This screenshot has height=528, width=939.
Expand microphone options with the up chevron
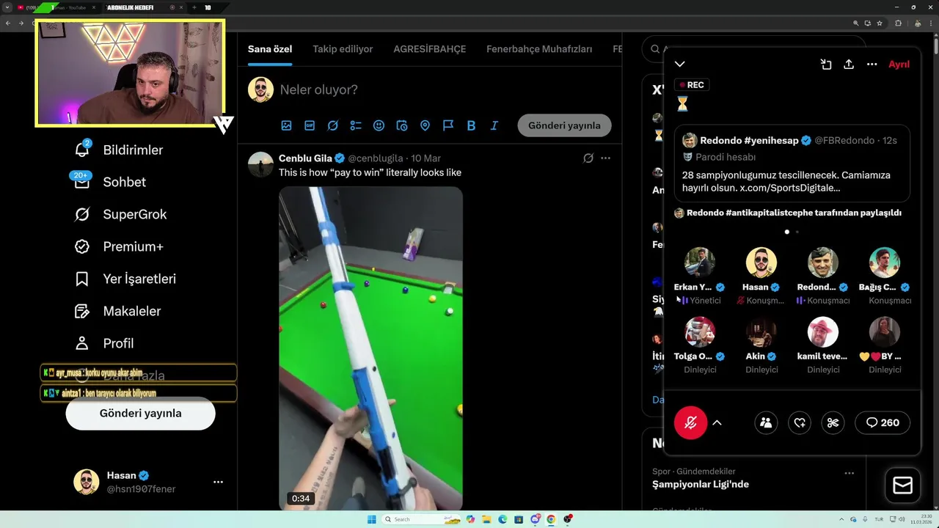coord(717,422)
